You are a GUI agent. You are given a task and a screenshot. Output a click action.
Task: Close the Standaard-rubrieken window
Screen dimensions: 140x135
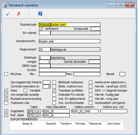pos(130,5)
